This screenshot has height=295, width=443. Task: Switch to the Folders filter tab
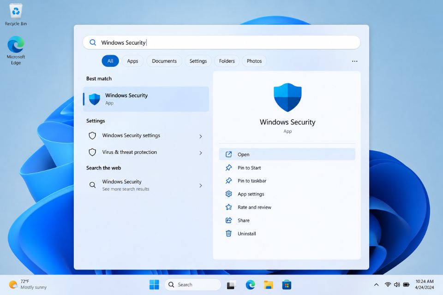227,61
